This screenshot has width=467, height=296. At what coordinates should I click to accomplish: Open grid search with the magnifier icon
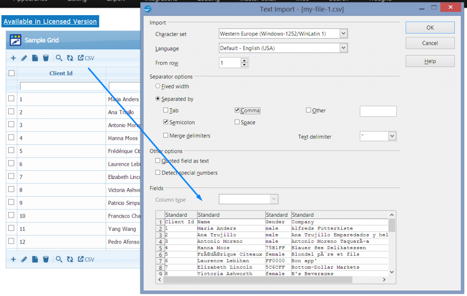(x=59, y=58)
